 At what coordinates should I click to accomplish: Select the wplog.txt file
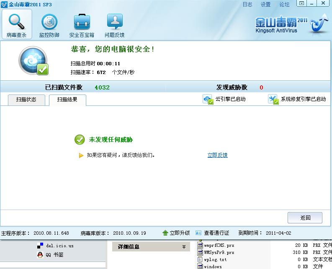click(215, 260)
